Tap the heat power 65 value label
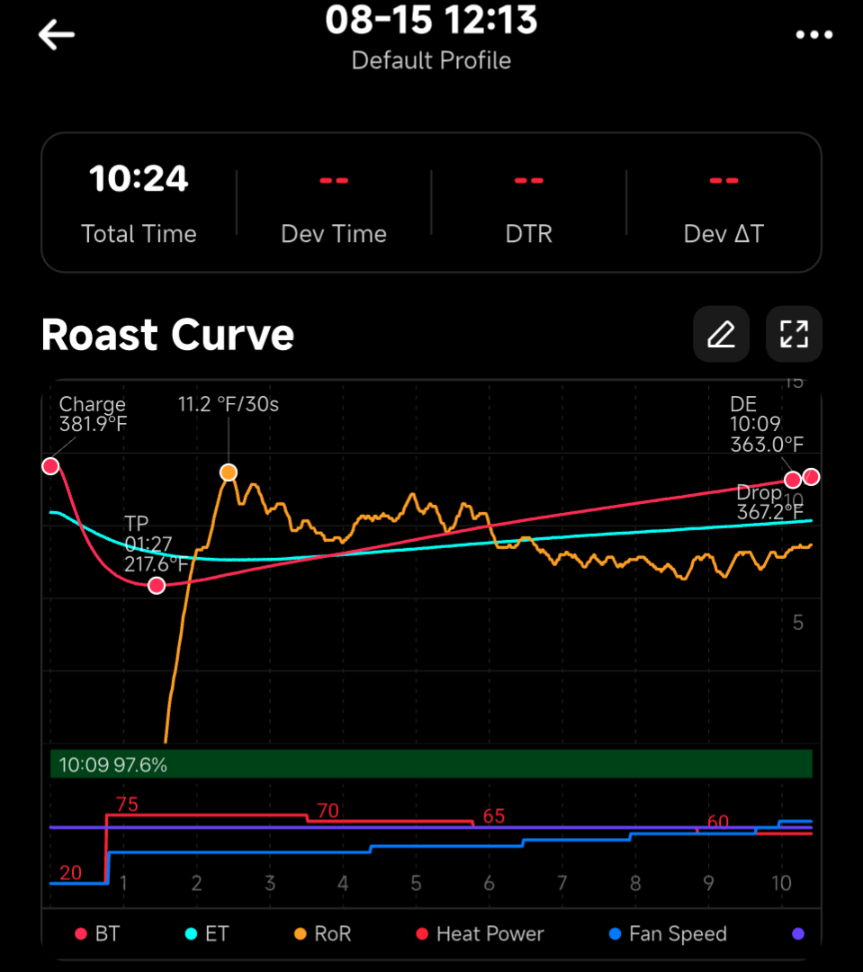 click(493, 815)
